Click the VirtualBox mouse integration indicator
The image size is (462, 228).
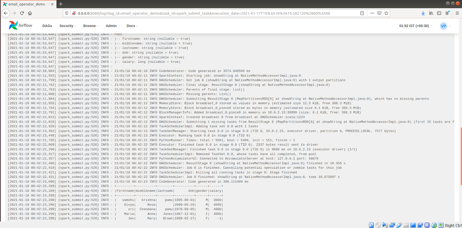434,225
